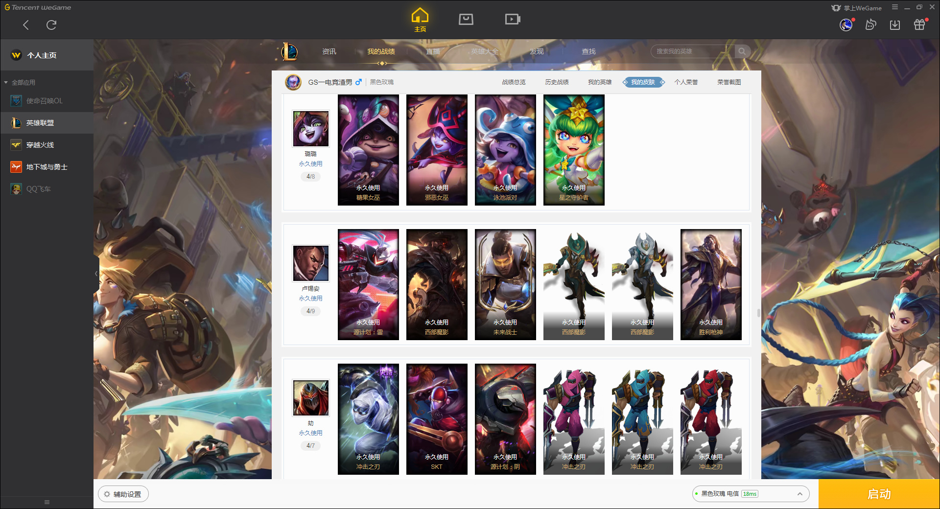The width and height of the screenshot is (940, 509).
Task: Switch to the 英雄大全 nav tab
Action: 485,51
